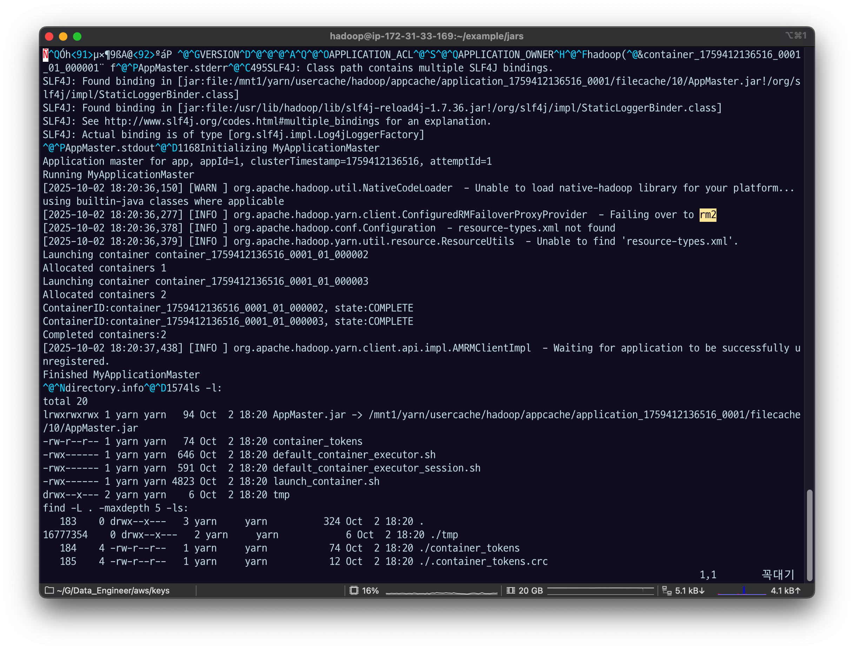854x650 pixels.
Task: Click the ~/G/Data_Engineer/aws/keys directory path
Action: [x=113, y=590]
